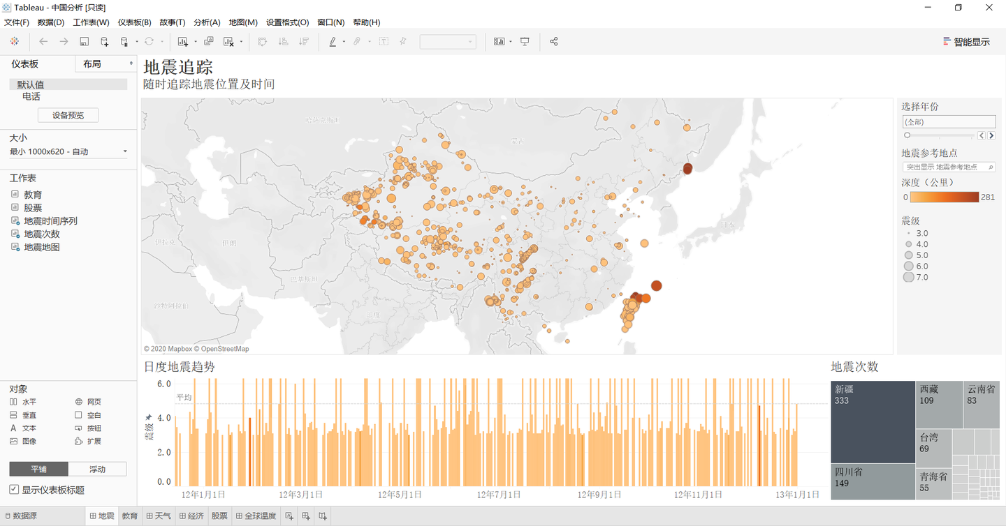1006x526 pixels.
Task: Click the 设备预览 button
Action: (x=68, y=115)
